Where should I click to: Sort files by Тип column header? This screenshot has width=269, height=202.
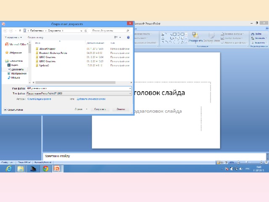tap(113, 43)
